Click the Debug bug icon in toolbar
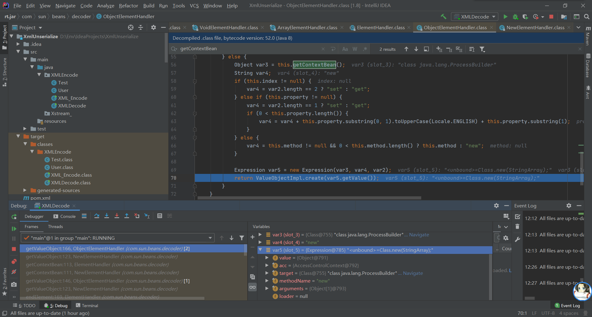The image size is (592, 317). [515, 17]
